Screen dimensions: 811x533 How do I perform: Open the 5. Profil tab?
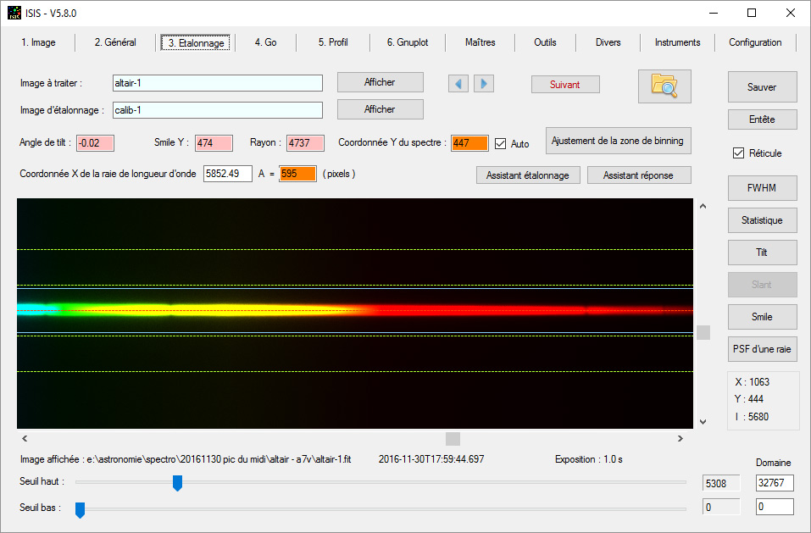(333, 42)
